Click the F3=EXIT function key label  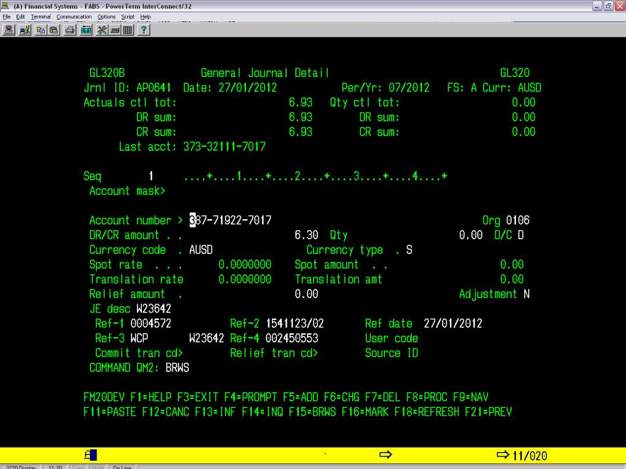click(197, 397)
